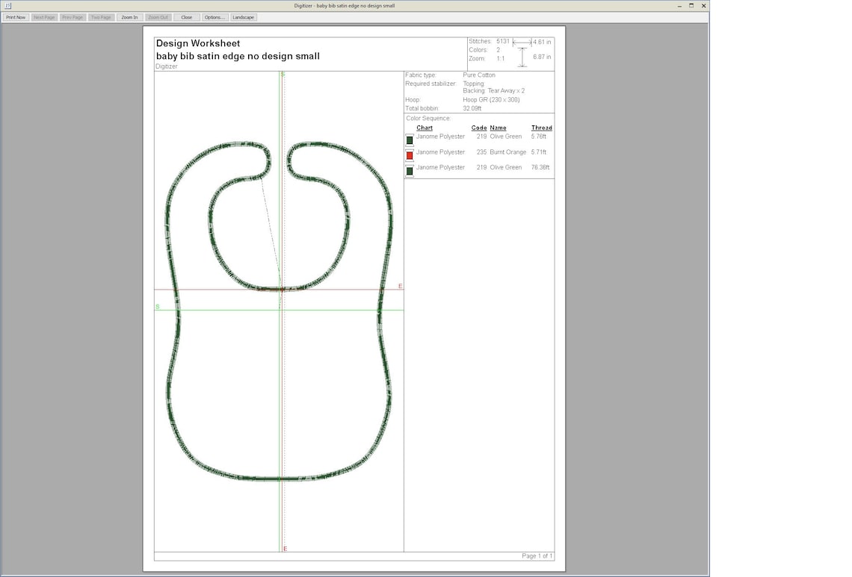Close the Design Worksheet preview
The width and height of the screenshot is (852, 577).
click(186, 16)
